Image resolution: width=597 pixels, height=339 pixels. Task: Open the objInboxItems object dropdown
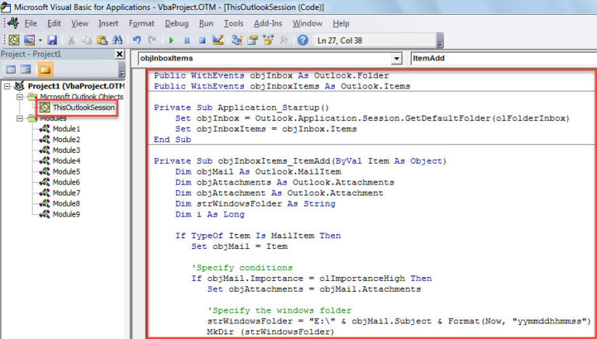396,58
